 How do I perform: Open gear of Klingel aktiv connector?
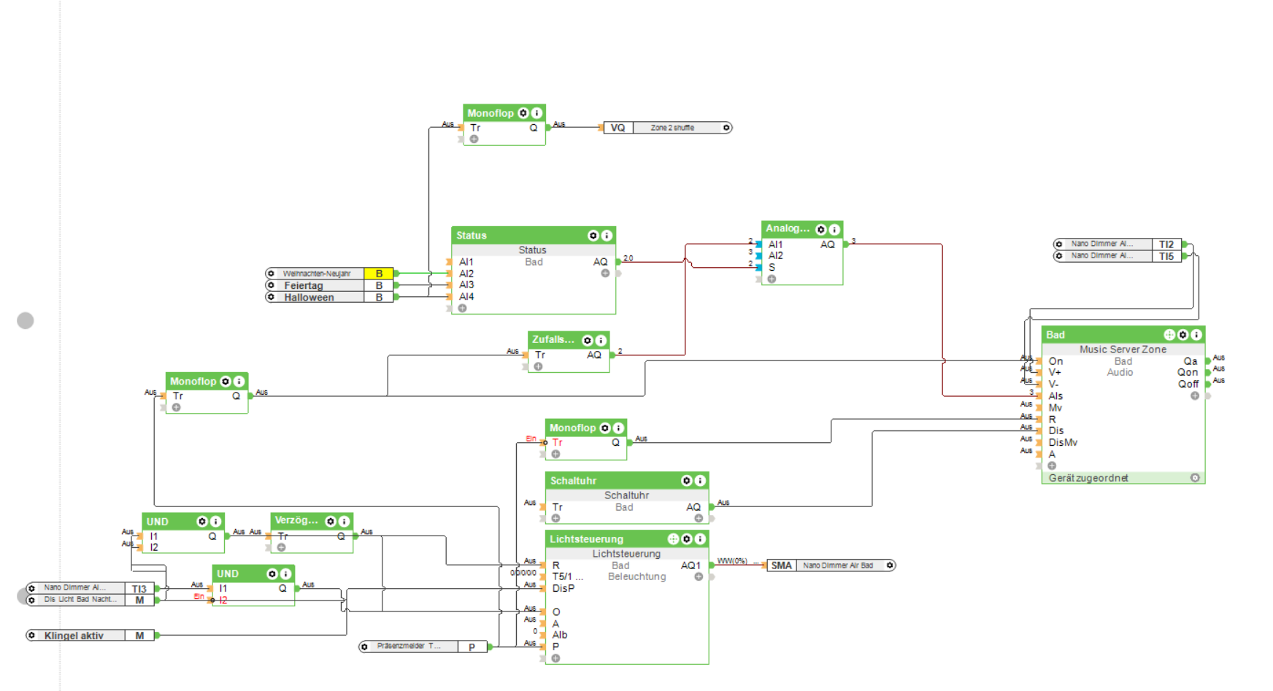pyautogui.click(x=31, y=636)
